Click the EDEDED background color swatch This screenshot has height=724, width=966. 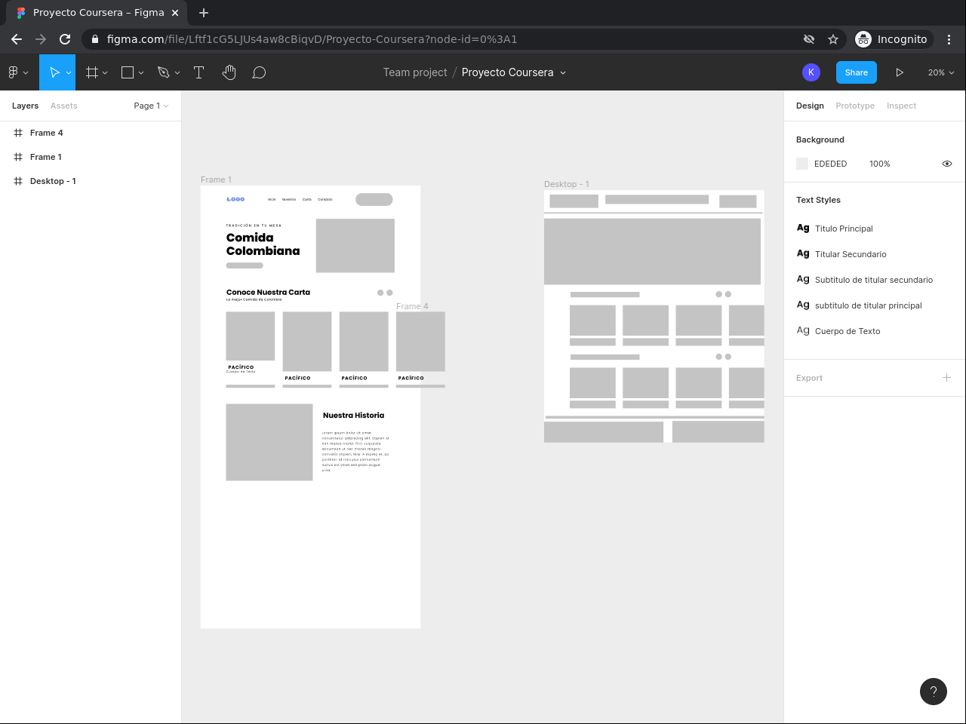tap(802, 164)
